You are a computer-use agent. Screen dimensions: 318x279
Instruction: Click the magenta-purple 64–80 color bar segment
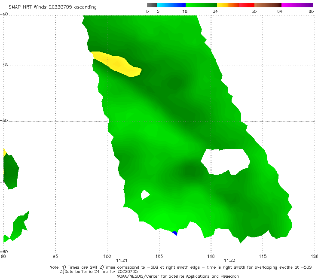click(x=297, y=5)
